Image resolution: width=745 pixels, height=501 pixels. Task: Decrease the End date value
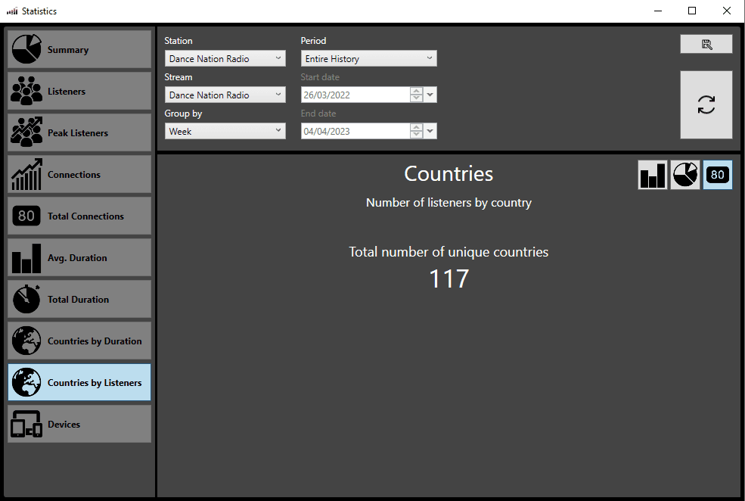tap(416, 135)
